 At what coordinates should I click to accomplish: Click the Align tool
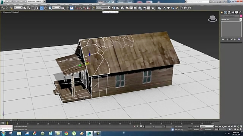[117, 8]
